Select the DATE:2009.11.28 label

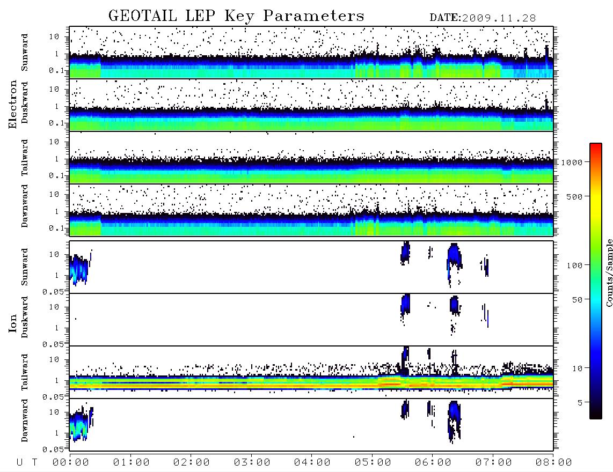click(483, 18)
